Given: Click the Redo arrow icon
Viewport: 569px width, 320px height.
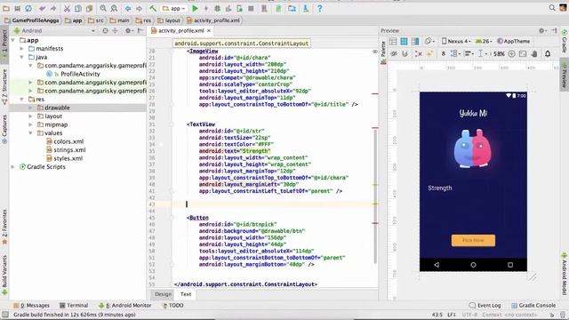Looking at the screenshot, I should coord(53,8).
